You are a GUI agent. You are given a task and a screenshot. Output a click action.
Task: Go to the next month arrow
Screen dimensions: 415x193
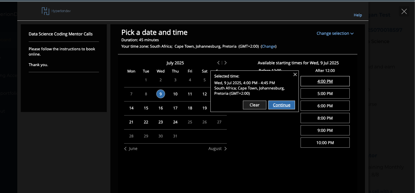pos(226,63)
